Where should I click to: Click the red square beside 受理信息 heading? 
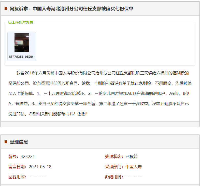click(x=6, y=142)
